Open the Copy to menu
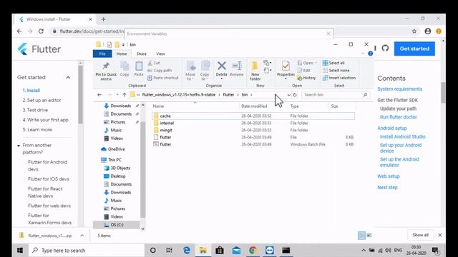Viewport: 458px width, 257px height. 205,71
